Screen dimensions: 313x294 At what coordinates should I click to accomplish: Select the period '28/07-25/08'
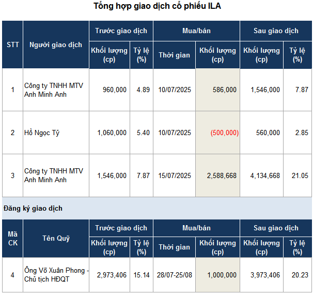pyautogui.click(x=175, y=275)
